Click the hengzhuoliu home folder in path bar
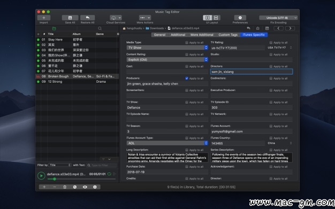Image resolution: width=335 pixels, height=209 pixels. [x=132, y=28]
